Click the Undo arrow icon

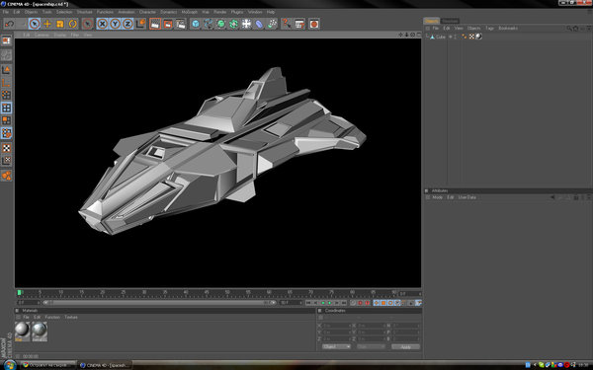(x=9, y=24)
